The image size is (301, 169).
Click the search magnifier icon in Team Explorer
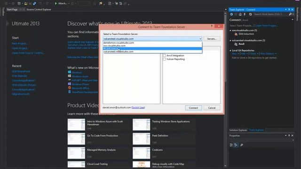[290, 14]
